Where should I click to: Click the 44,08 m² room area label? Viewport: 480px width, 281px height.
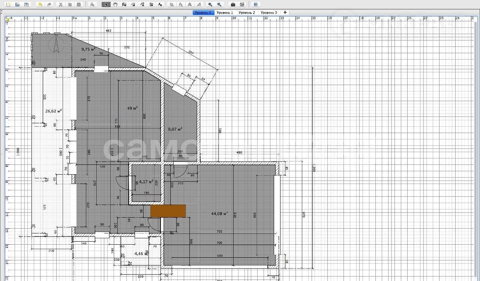click(x=219, y=214)
